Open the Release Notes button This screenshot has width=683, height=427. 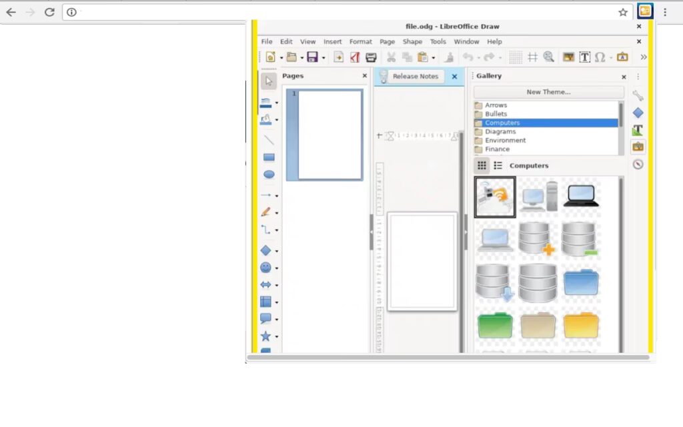[415, 77]
